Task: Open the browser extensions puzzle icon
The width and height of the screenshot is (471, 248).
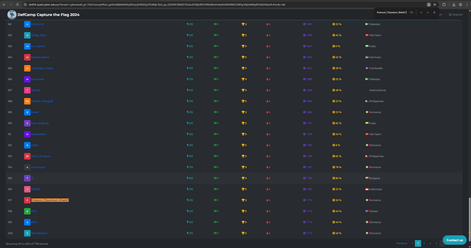Action: pyautogui.click(x=444, y=4)
